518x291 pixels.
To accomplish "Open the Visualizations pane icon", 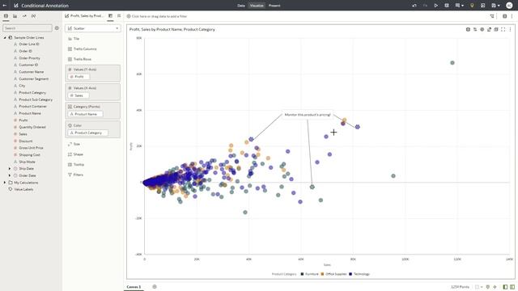I will click(x=15, y=16).
